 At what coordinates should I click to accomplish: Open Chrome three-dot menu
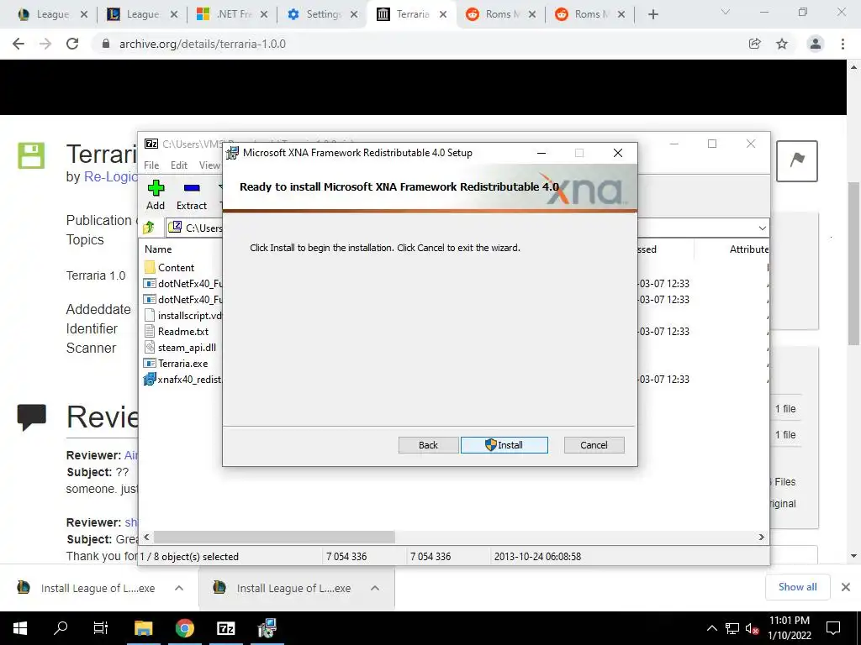click(843, 44)
